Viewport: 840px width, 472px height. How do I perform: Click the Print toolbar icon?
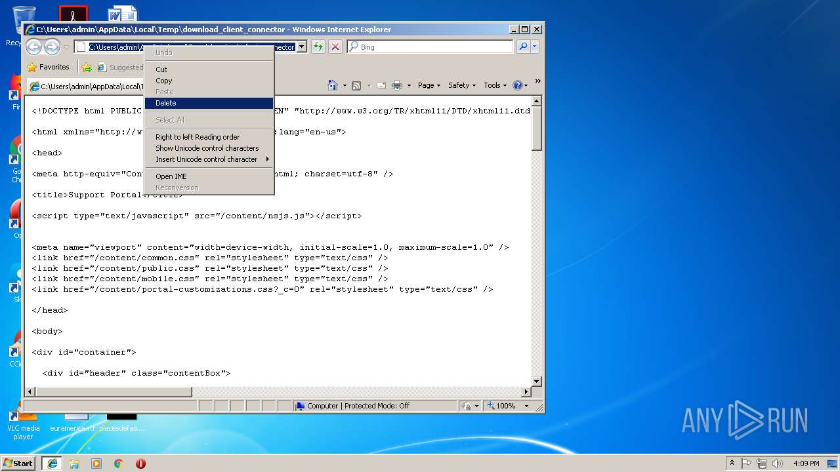point(397,85)
